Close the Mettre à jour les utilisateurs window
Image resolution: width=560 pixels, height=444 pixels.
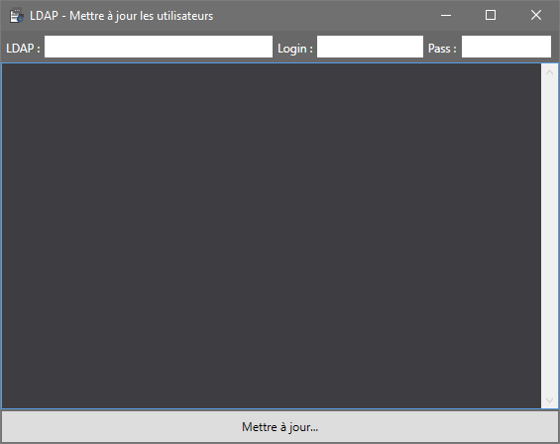(535, 15)
